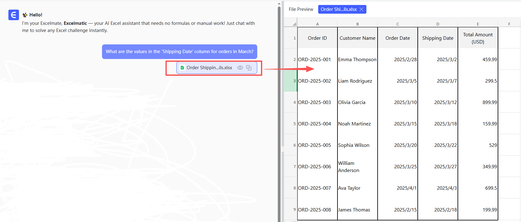Click the File Preview label
The width and height of the screenshot is (521, 222).
click(301, 9)
